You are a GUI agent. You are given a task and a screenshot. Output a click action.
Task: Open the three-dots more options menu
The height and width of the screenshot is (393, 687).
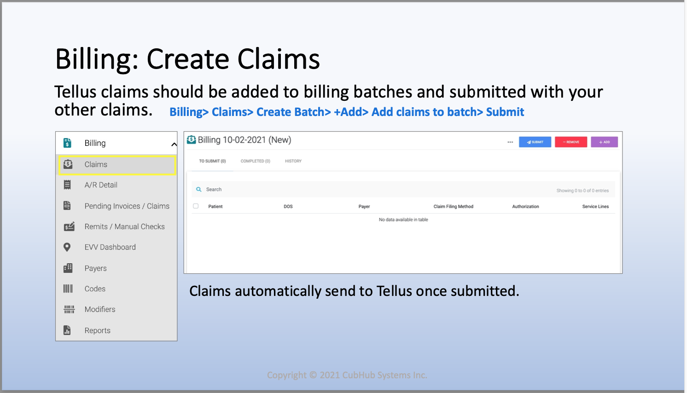510,142
